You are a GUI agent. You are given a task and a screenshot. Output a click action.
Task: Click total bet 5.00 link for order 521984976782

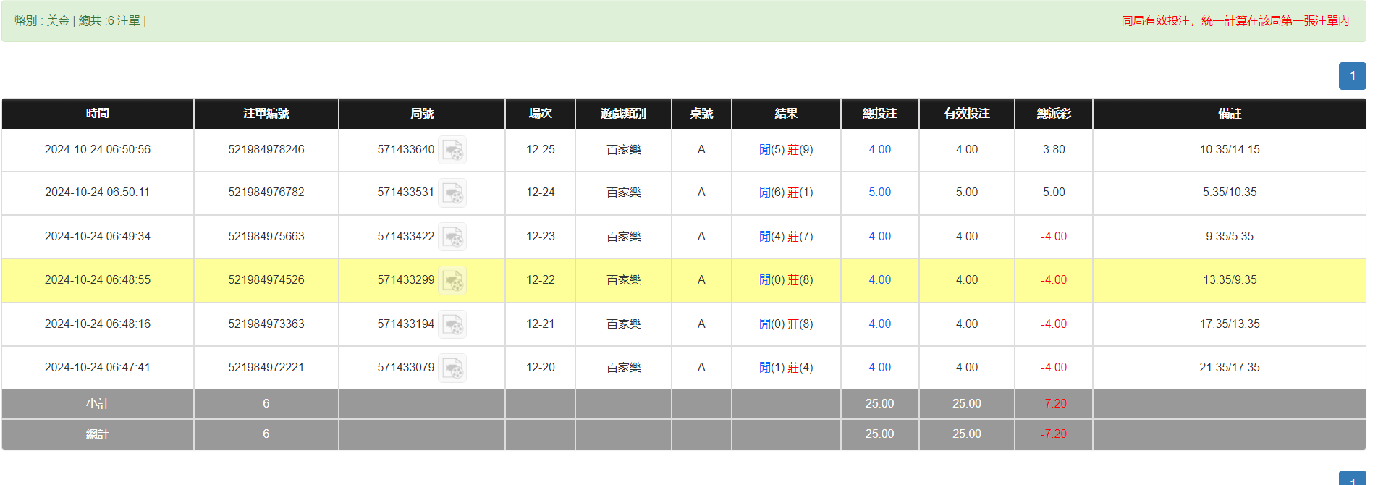[879, 193]
